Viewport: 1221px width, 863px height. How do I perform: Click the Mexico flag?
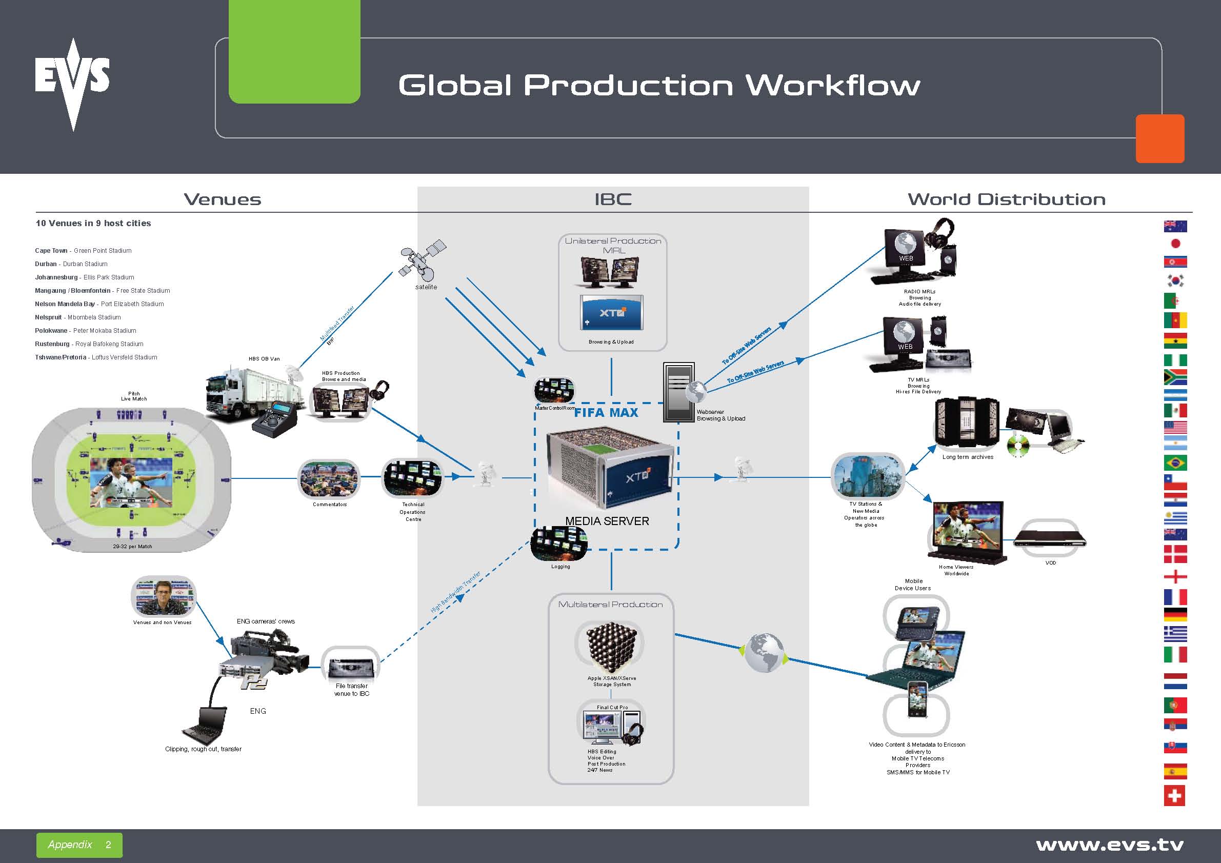point(1175,411)
